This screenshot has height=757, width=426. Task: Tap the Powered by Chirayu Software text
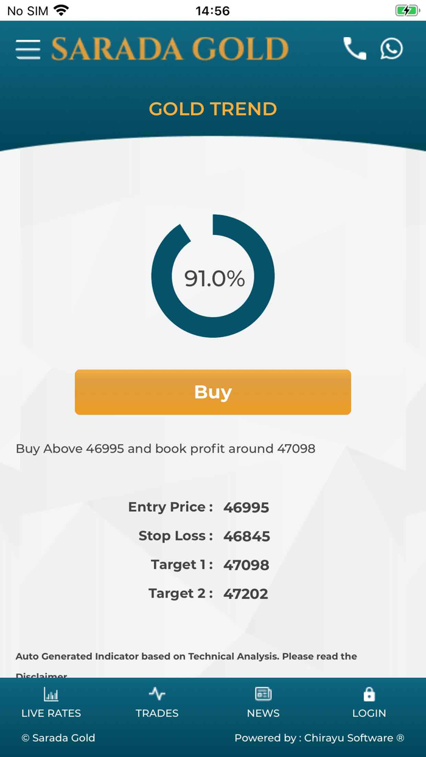[x=319, y=738]
